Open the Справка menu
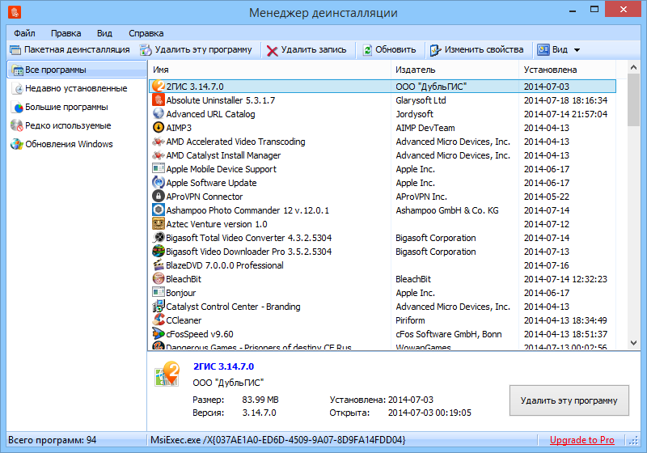The image size is (647, 453). point(146,33)
